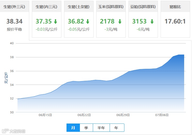Select the 生猪(外三元) price tab
192x135 pixels.
point(14,21)
